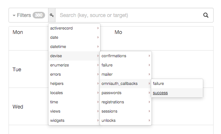This screenshot has height=134, width=221.
Task: Select omniauth_callbacks in devise submenu
Action: (126, 83)
